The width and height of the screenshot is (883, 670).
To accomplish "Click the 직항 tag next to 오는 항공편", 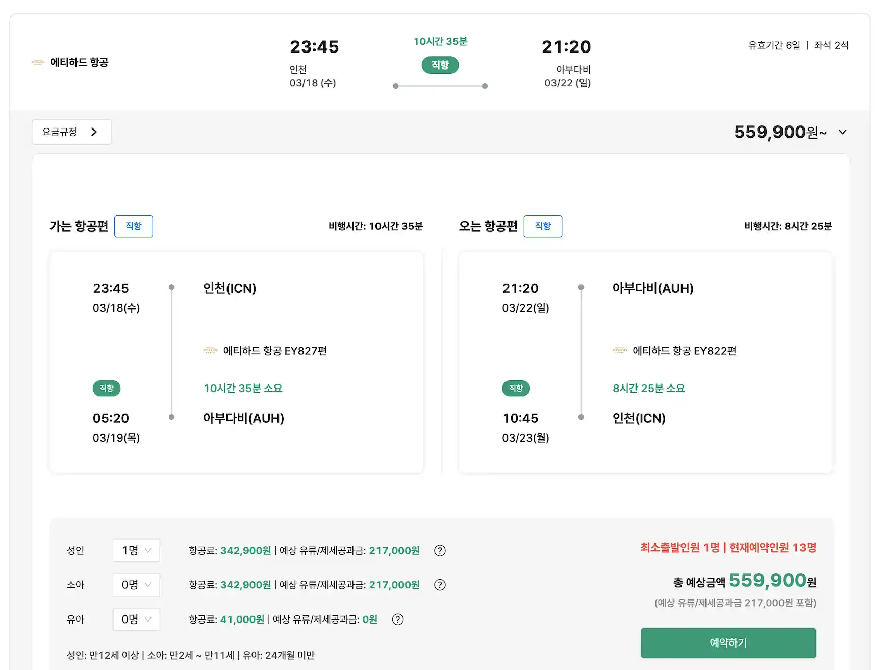I will click(543, 226).
